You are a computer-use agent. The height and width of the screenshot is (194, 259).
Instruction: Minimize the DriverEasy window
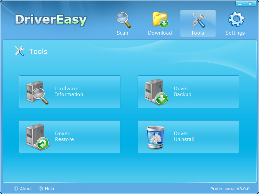pyautogui.click(x=240, y=4)
